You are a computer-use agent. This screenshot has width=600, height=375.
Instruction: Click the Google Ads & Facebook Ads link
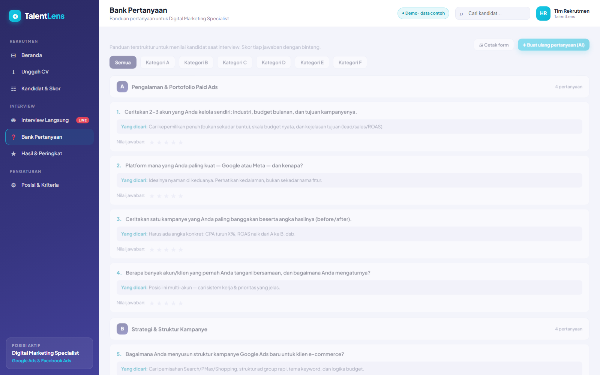click(42, 361)
